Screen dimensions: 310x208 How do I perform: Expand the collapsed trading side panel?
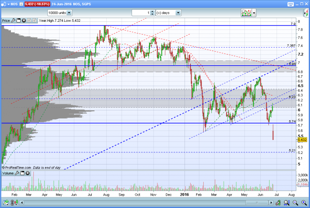pyautogui.click(x=306, y=13)
